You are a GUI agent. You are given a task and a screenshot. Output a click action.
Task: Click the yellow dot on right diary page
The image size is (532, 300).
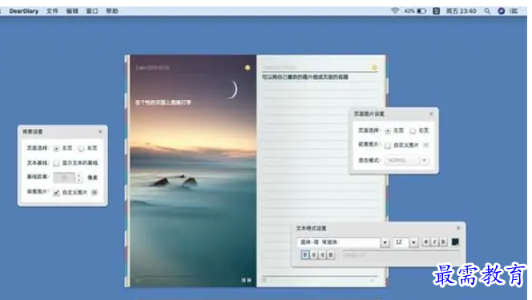[x=374, y=67]
